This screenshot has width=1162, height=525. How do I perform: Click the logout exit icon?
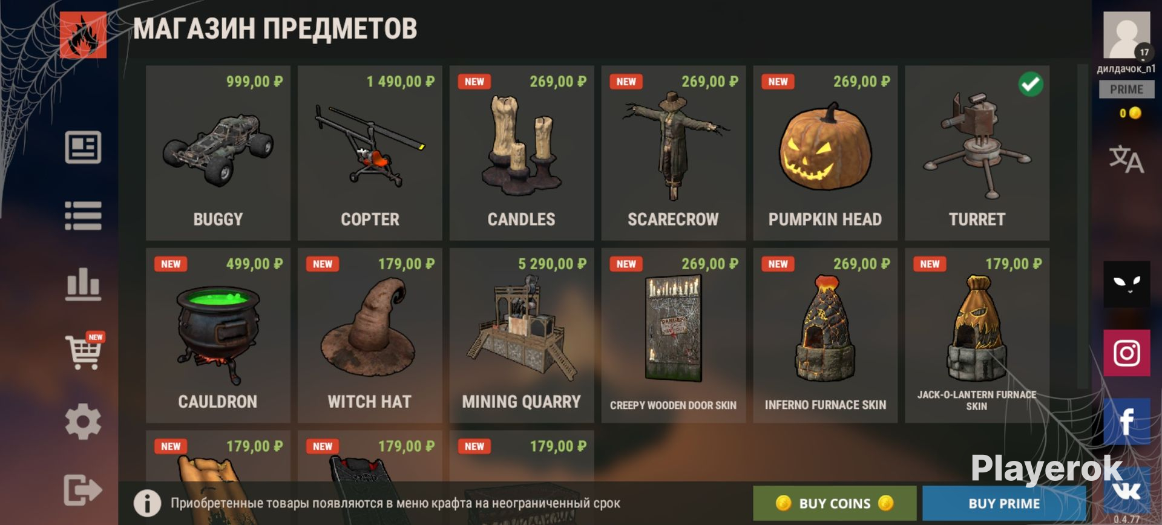click(x=83, y=490)
